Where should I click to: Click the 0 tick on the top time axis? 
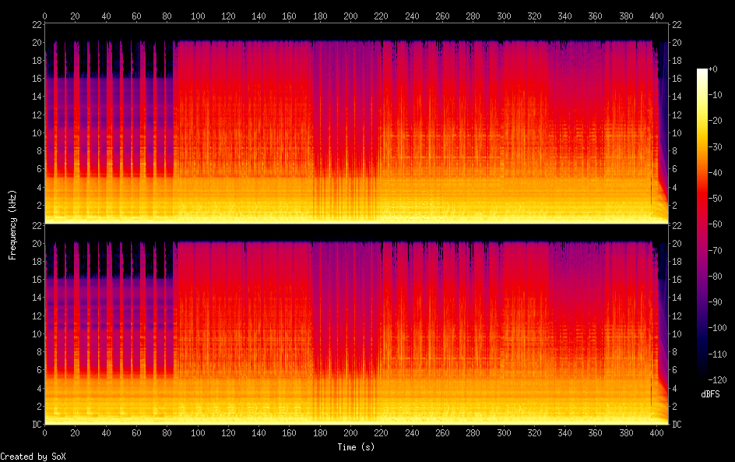45,15
